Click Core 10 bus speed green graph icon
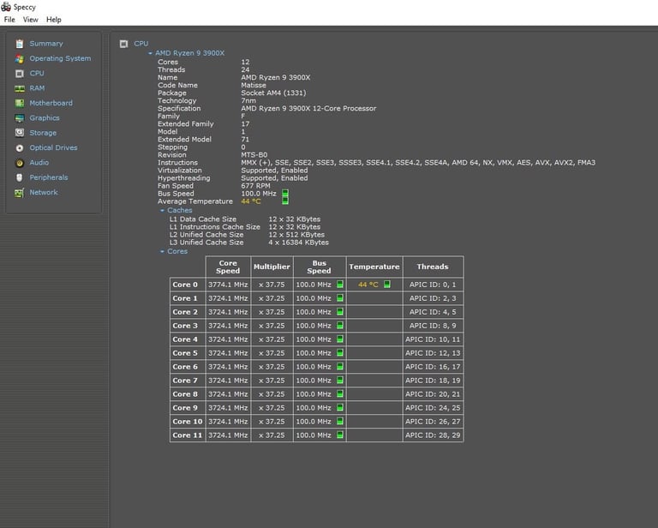This screenshot has width=658, height=528. pyautogui.click(x=340, y=421)
